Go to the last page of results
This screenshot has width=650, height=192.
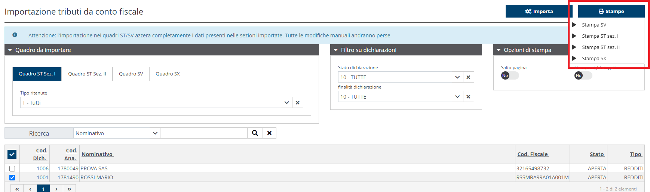pyautogui.click(x=69, y=189)
